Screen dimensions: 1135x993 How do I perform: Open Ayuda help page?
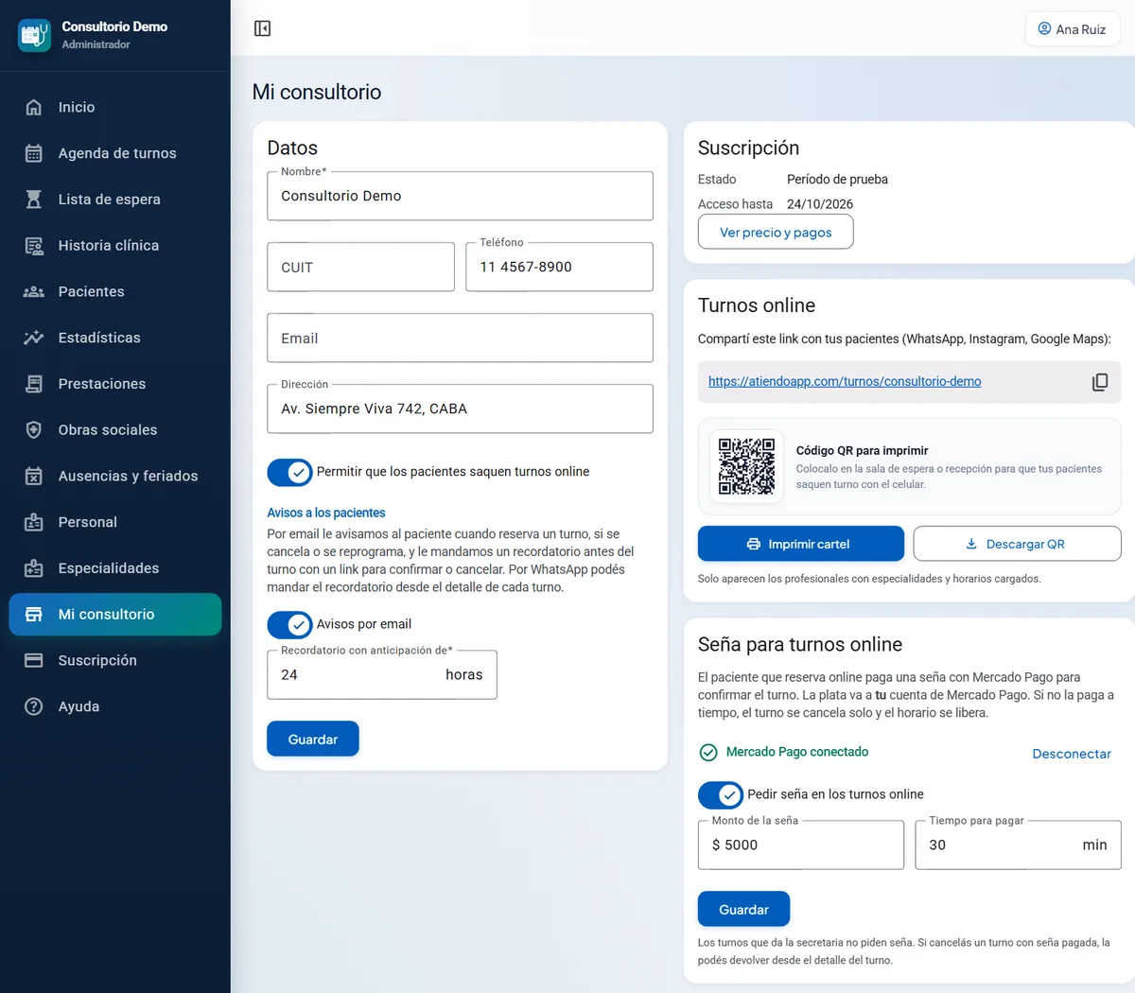[x=115, y=706]
